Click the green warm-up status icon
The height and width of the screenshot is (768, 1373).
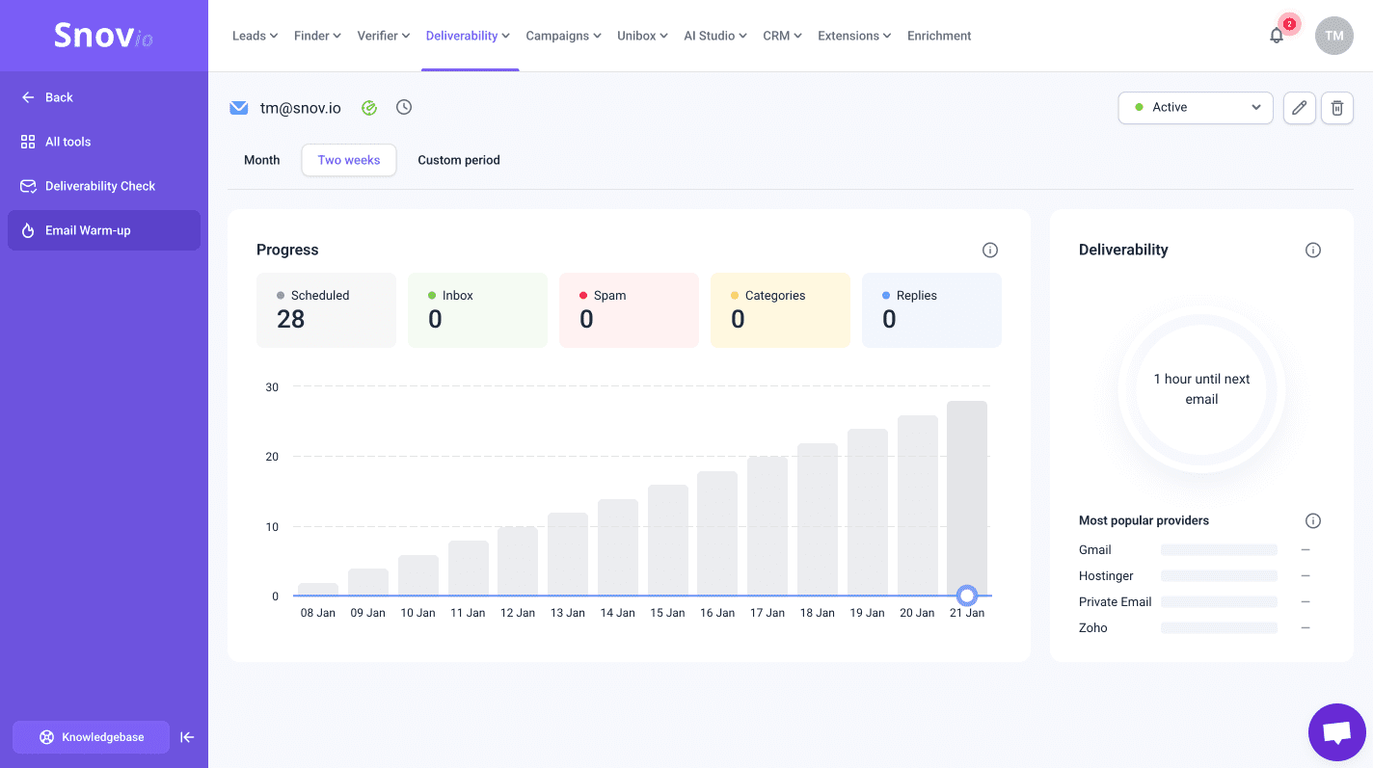(x=369, y=108)
